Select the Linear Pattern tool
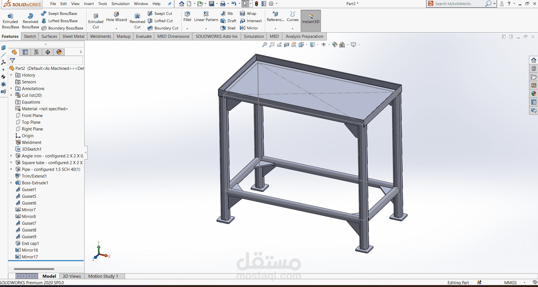The width and height of the screenshot is (538, 287). point(206,16)
